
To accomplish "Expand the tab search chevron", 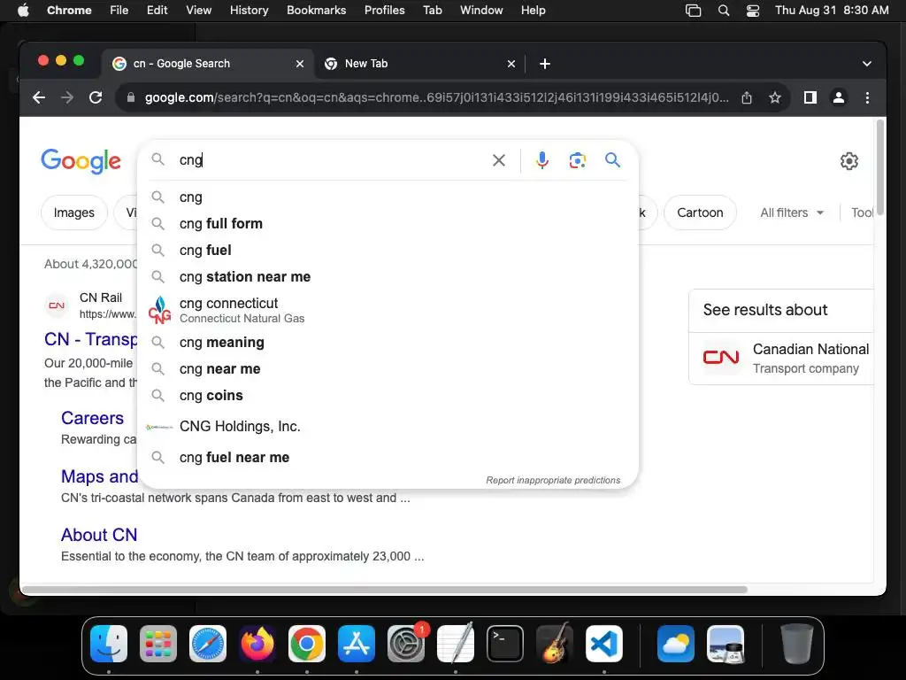I will pyautogui.click(x=867, y=64).
